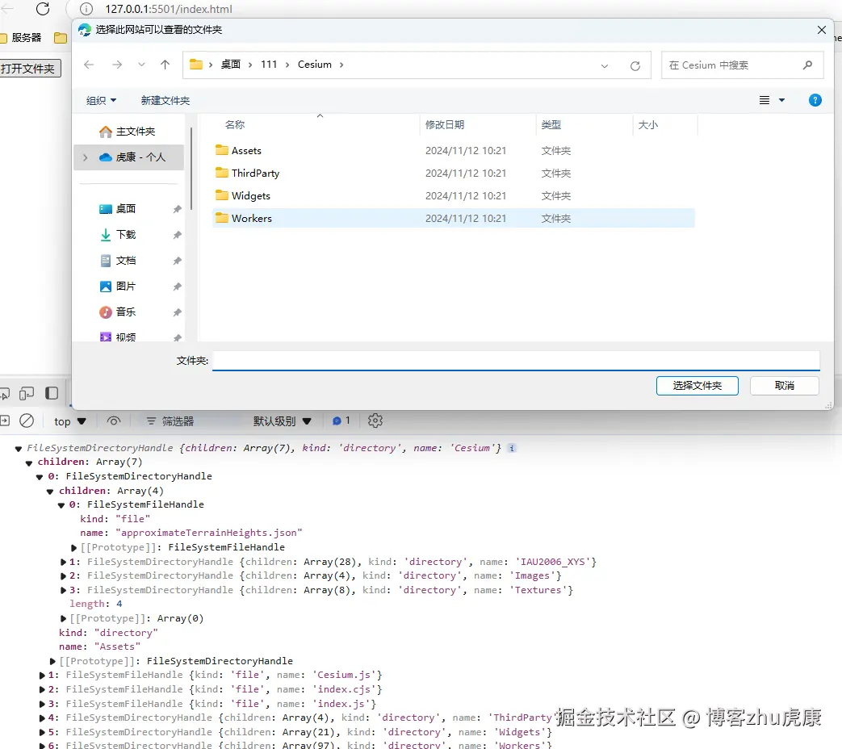Expand the Images directory entry

point(63,576)
